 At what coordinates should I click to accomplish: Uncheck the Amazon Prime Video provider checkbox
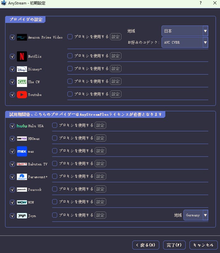click(x=12, y=37)
